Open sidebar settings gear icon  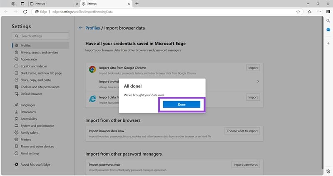328,171
